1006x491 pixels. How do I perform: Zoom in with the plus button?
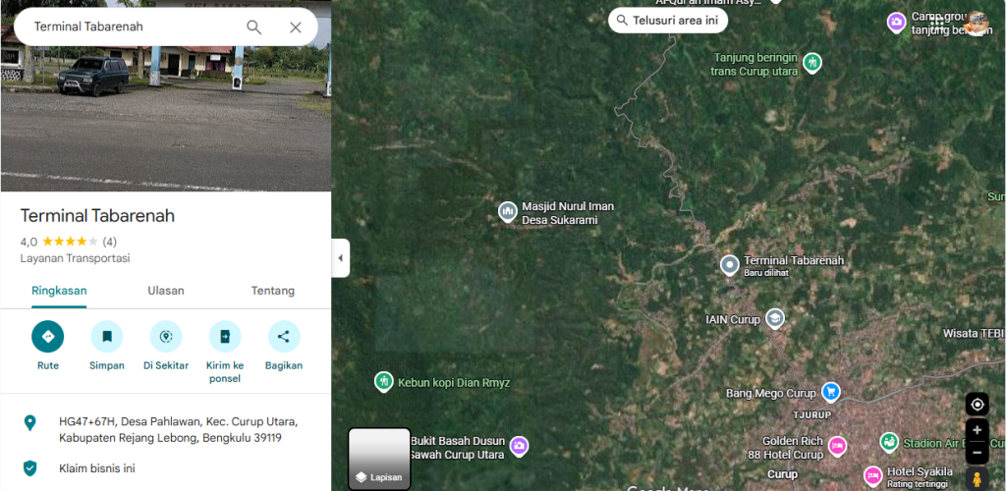[x=978, y=430]
